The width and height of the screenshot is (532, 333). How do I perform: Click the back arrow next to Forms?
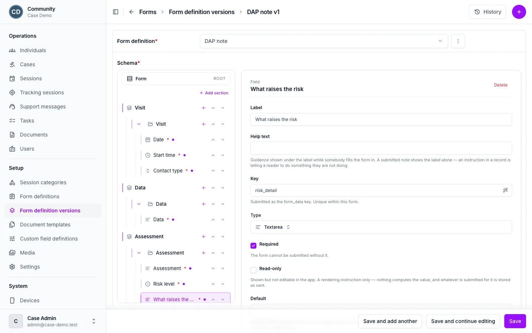tap(132, 12)
